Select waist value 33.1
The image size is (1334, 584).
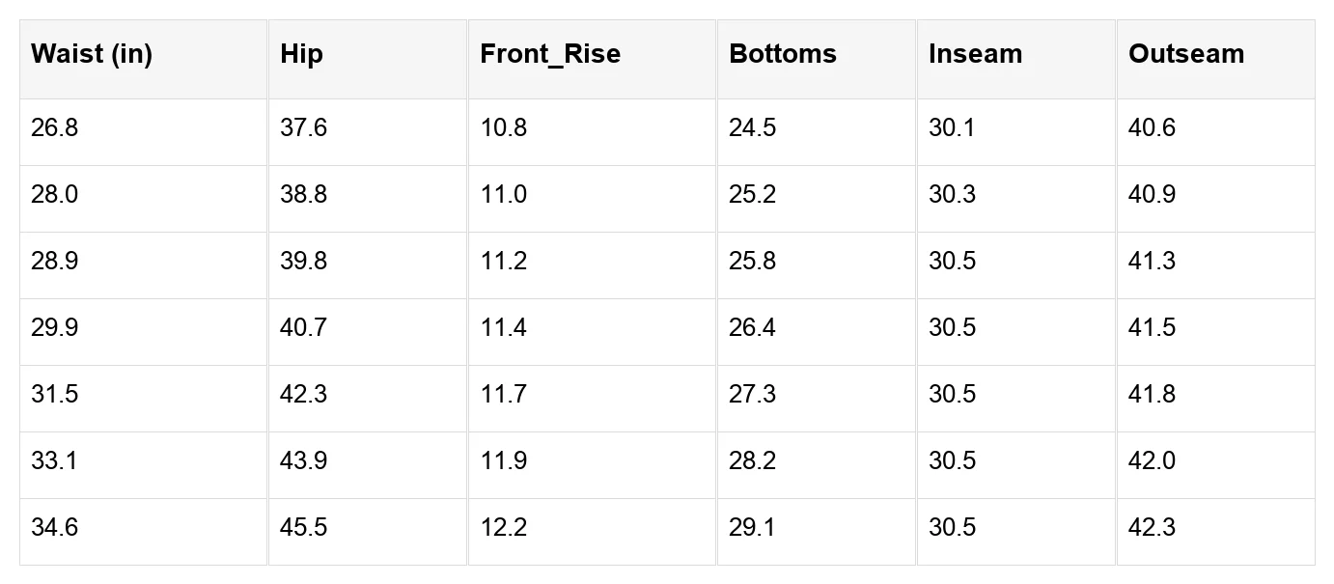click(x=54, y=461)
